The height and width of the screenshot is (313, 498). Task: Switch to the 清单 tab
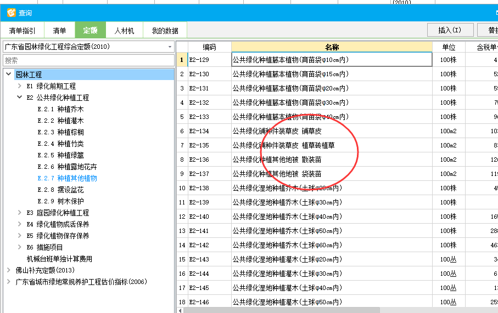[x=59, y=31]
